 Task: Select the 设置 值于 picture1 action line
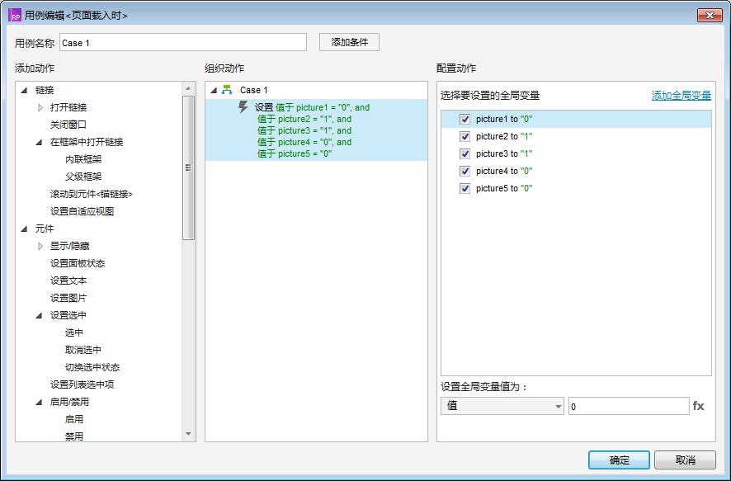point(313,107)
